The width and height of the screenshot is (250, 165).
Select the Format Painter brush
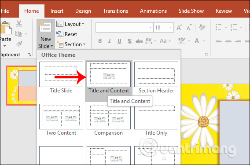[19, 44]
